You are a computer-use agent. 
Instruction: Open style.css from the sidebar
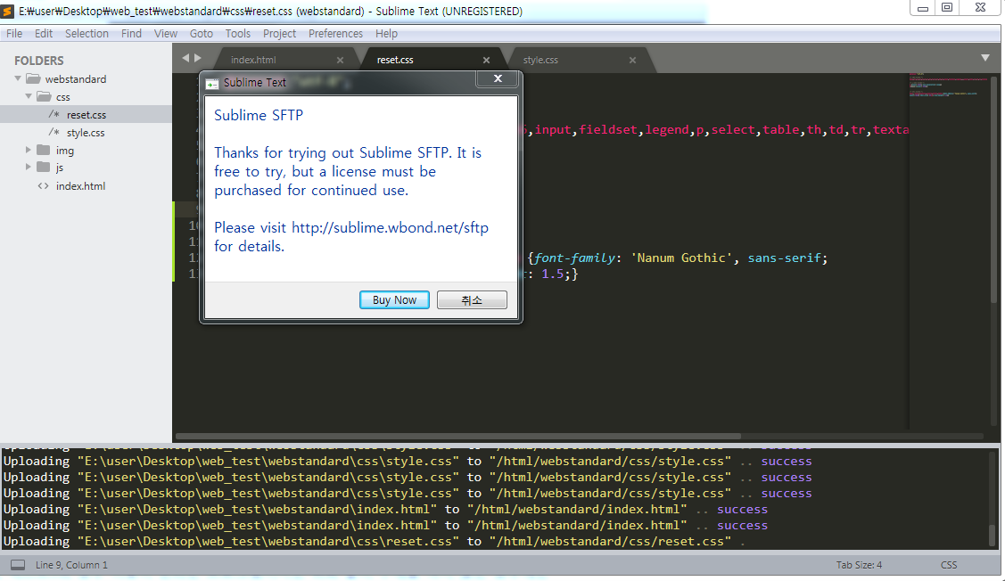click(86, 133)
